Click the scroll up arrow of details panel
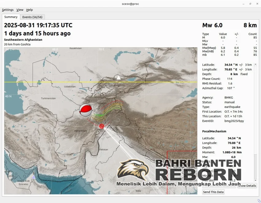This screenshot has width=261, height=203. (x=255, y=64)
